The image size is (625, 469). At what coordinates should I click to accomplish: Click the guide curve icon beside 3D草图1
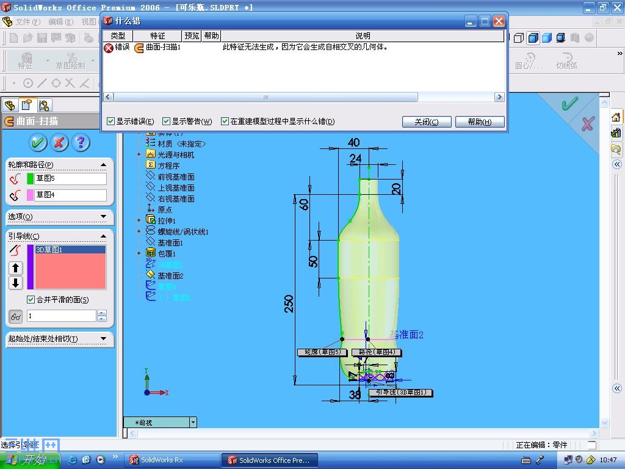pos(15,250)
